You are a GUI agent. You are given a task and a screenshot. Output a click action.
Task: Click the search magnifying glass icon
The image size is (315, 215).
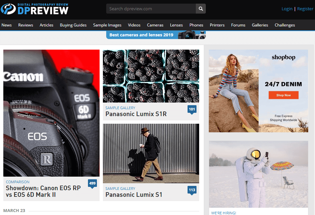[x=200, y=9]
